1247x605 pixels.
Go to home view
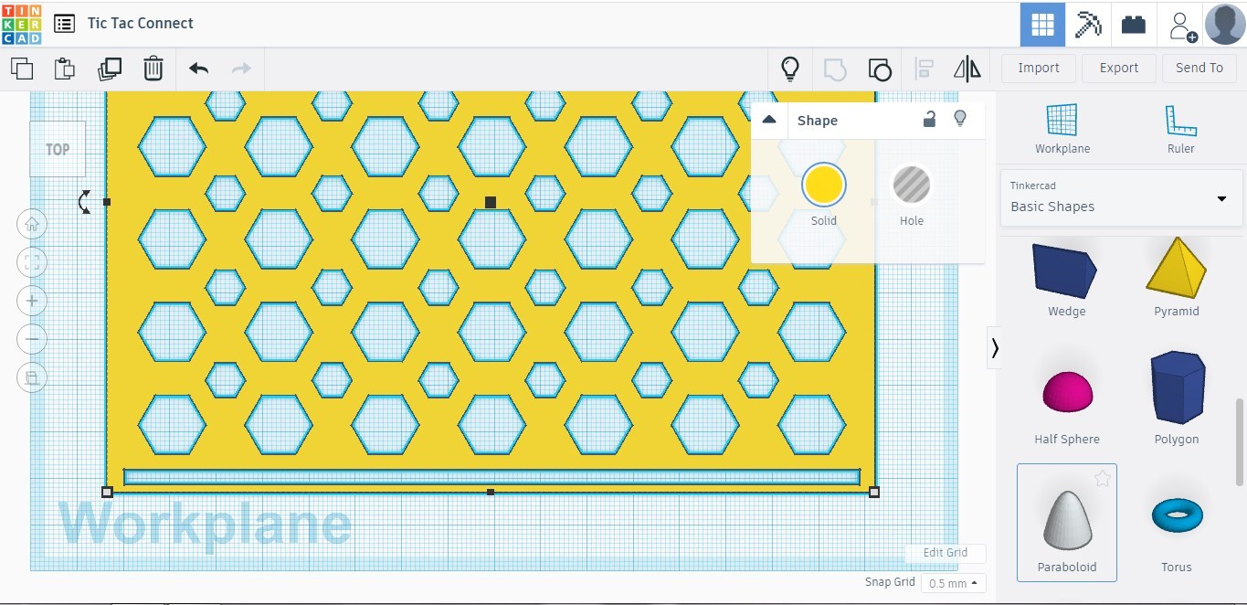32,224
